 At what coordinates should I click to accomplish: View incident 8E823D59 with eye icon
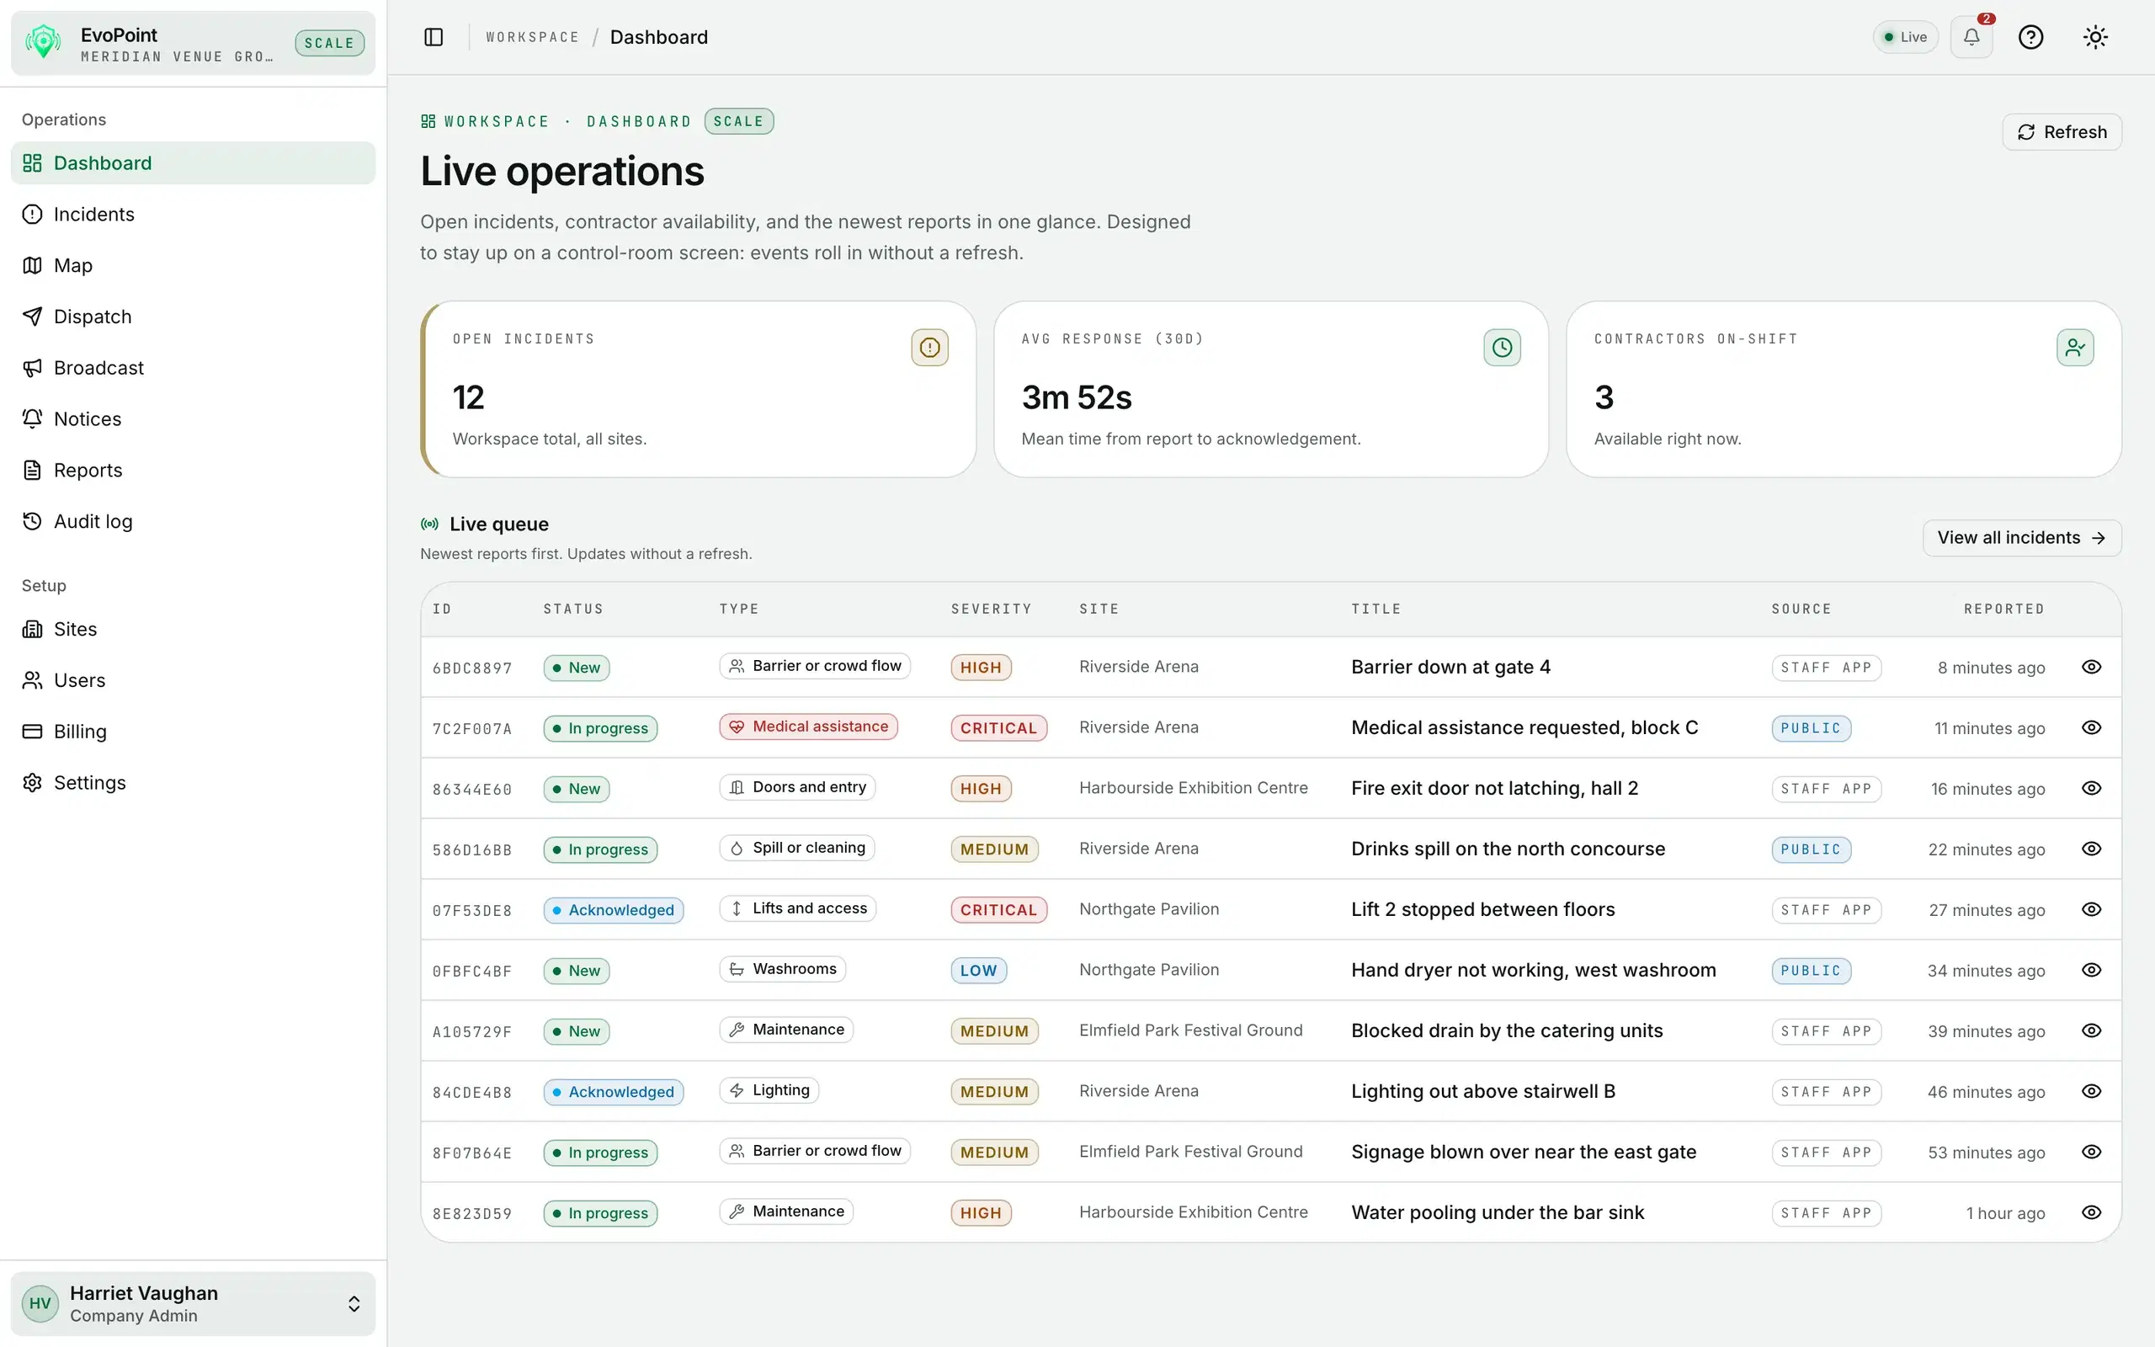(2092, 1211)
